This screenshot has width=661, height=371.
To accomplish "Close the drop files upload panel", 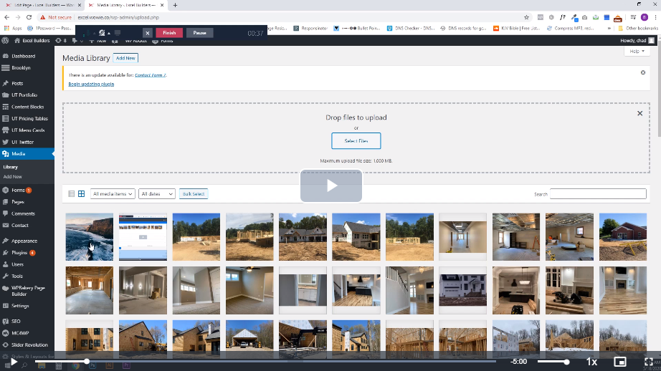I will [x=640, y=113].
